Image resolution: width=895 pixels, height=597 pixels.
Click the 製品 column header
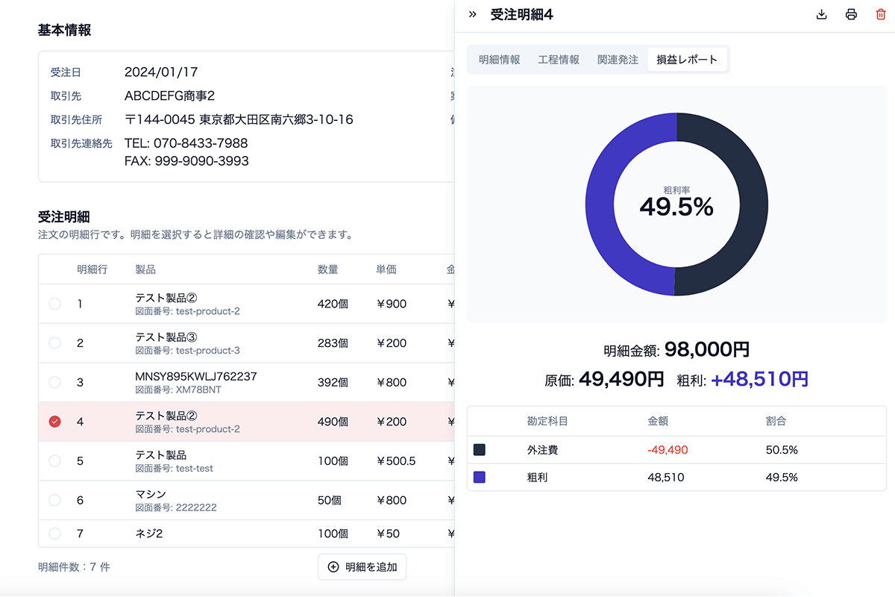point(145,269)
